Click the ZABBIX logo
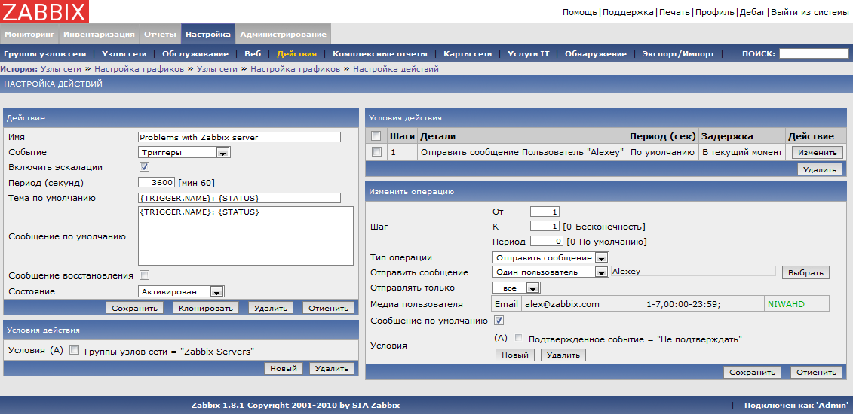The height and width of the screenshot is (414, 853). 44,11
